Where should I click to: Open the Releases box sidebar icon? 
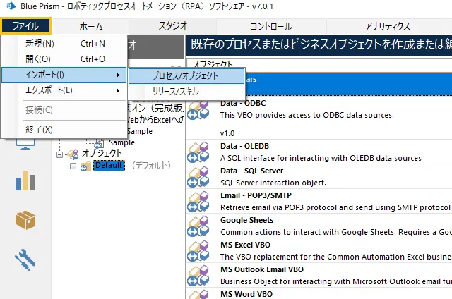tap(25, 219)
